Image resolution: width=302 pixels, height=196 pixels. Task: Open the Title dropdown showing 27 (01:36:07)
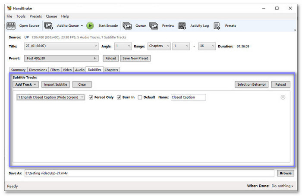[x=61, y=46]
